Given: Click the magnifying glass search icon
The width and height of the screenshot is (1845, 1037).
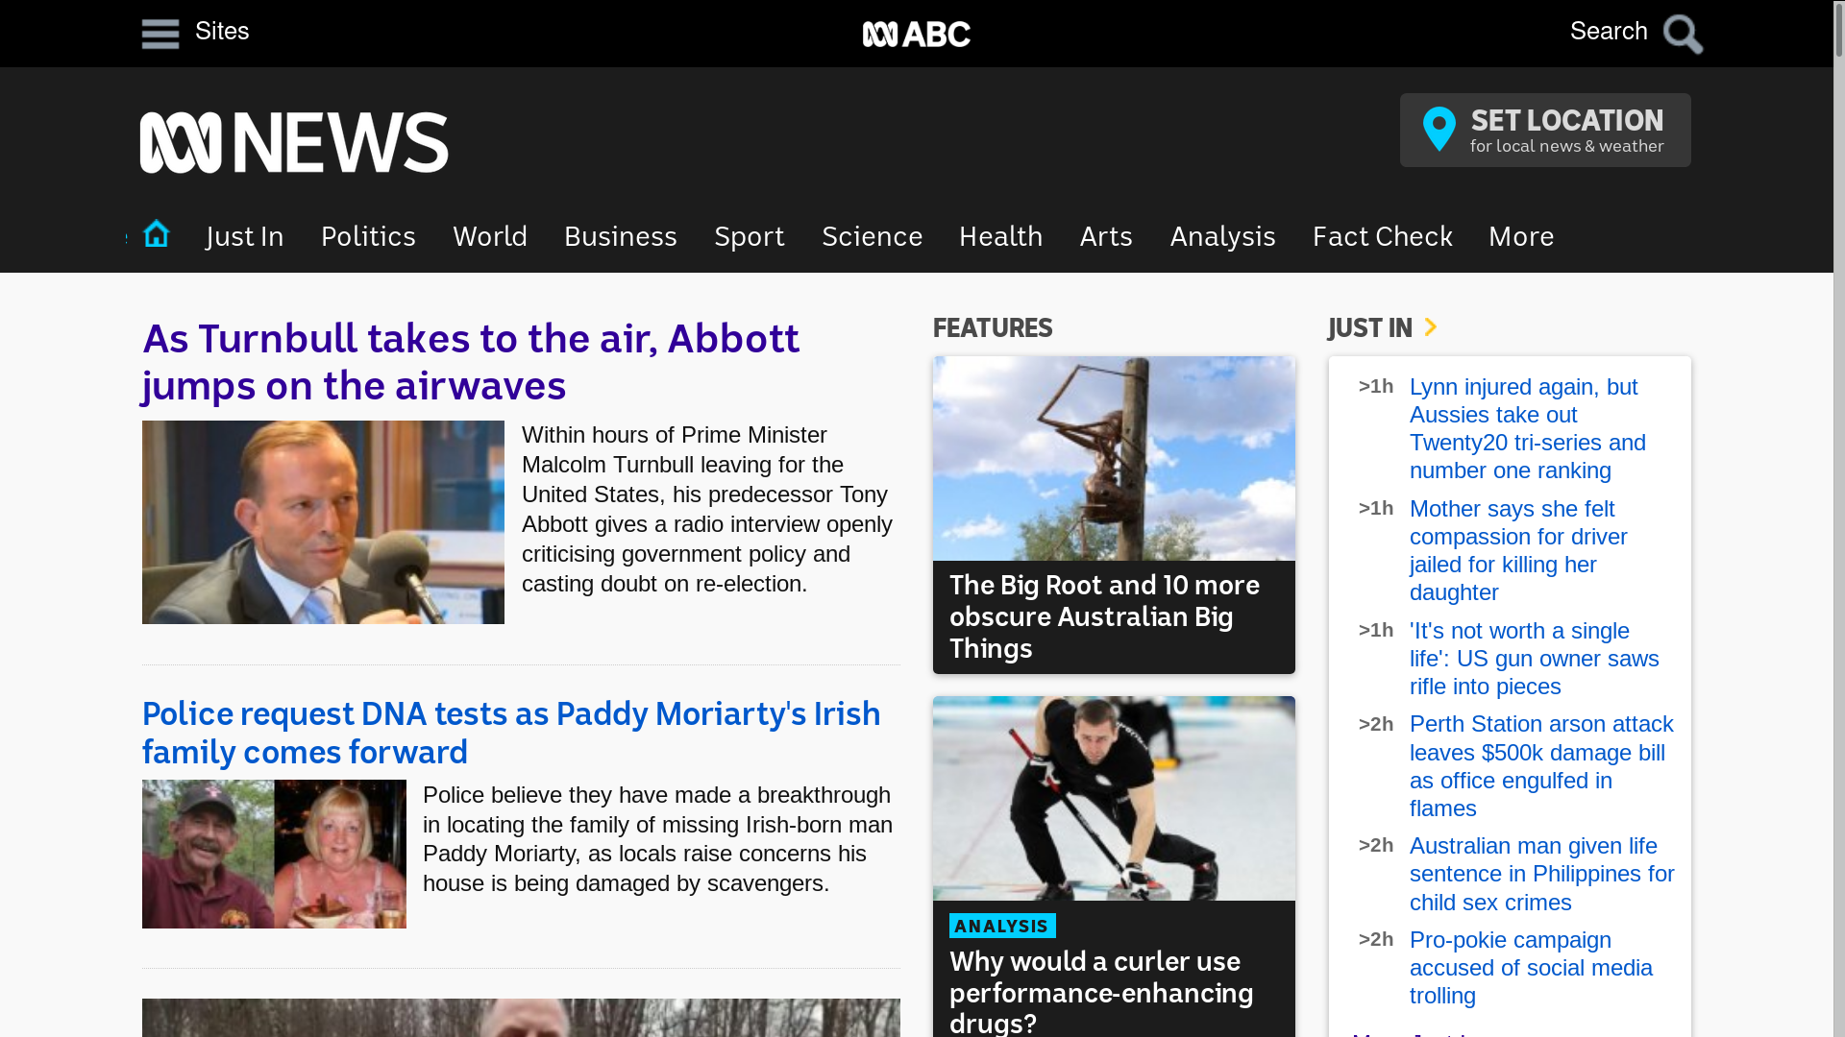Looking at the screenshot, I should coord(1683,34).
